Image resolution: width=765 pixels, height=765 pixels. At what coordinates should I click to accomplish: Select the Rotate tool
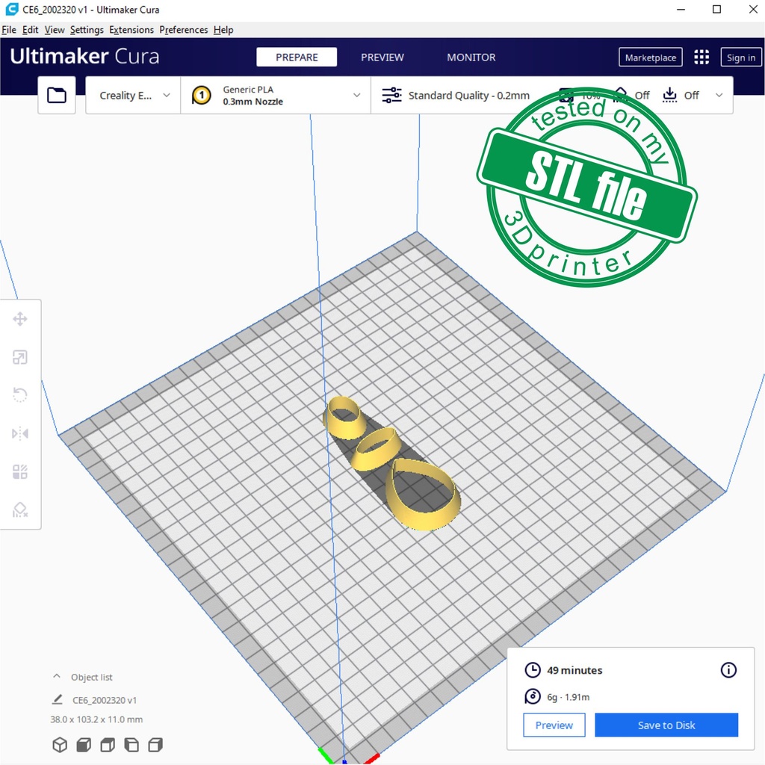pos(20,395)
